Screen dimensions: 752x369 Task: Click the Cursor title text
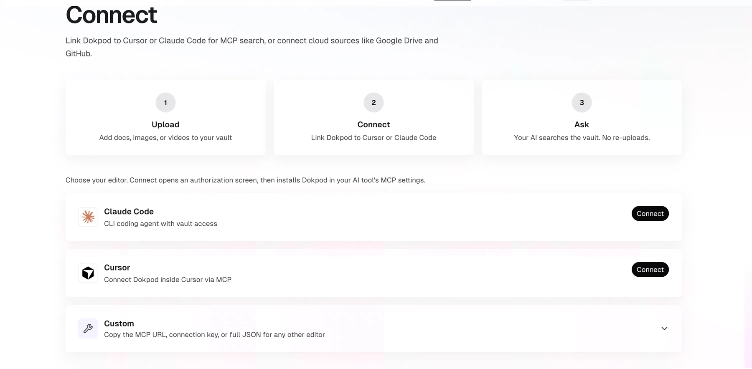(x=117, y=268)
